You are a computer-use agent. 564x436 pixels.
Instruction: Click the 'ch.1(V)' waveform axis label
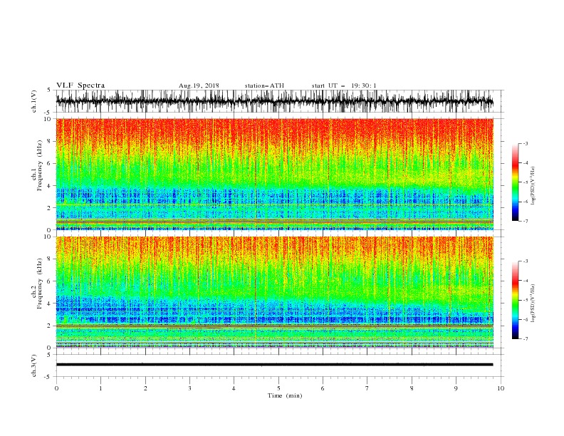click(34, 101)
